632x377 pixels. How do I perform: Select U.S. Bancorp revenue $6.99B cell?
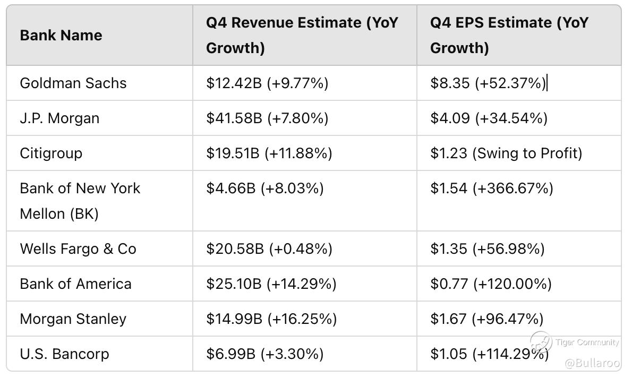click(264, 354)
